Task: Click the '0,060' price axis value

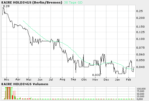Action: coord(140,55)
